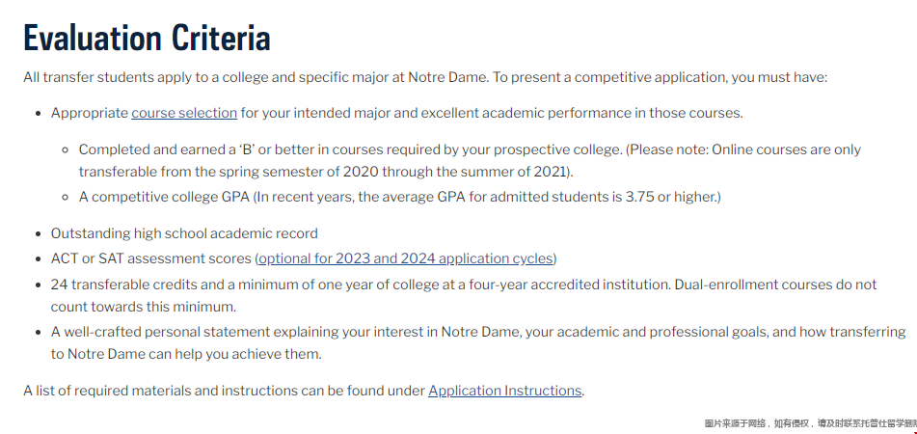Click the "A competitive college GPA" sub-bullet text

(241, 197)
